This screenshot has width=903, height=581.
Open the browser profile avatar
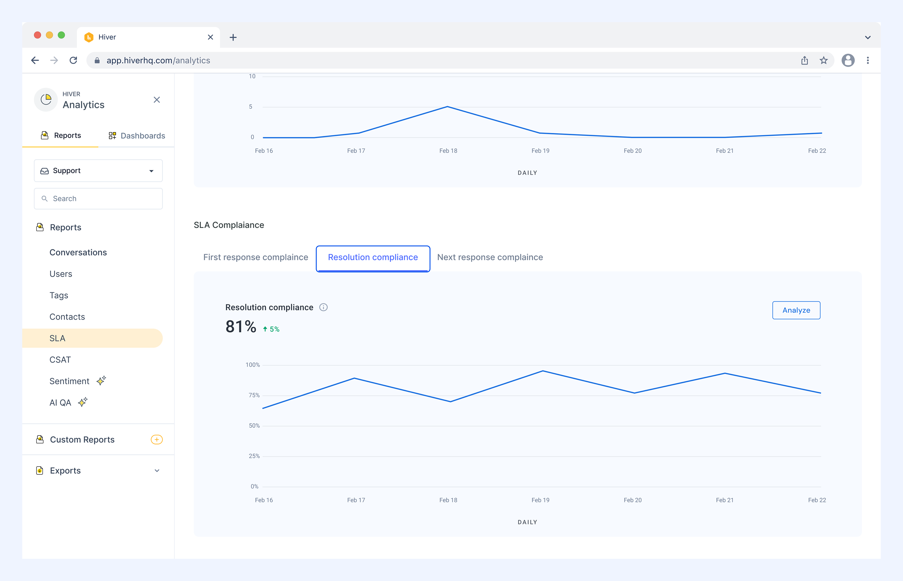(848, 60)
